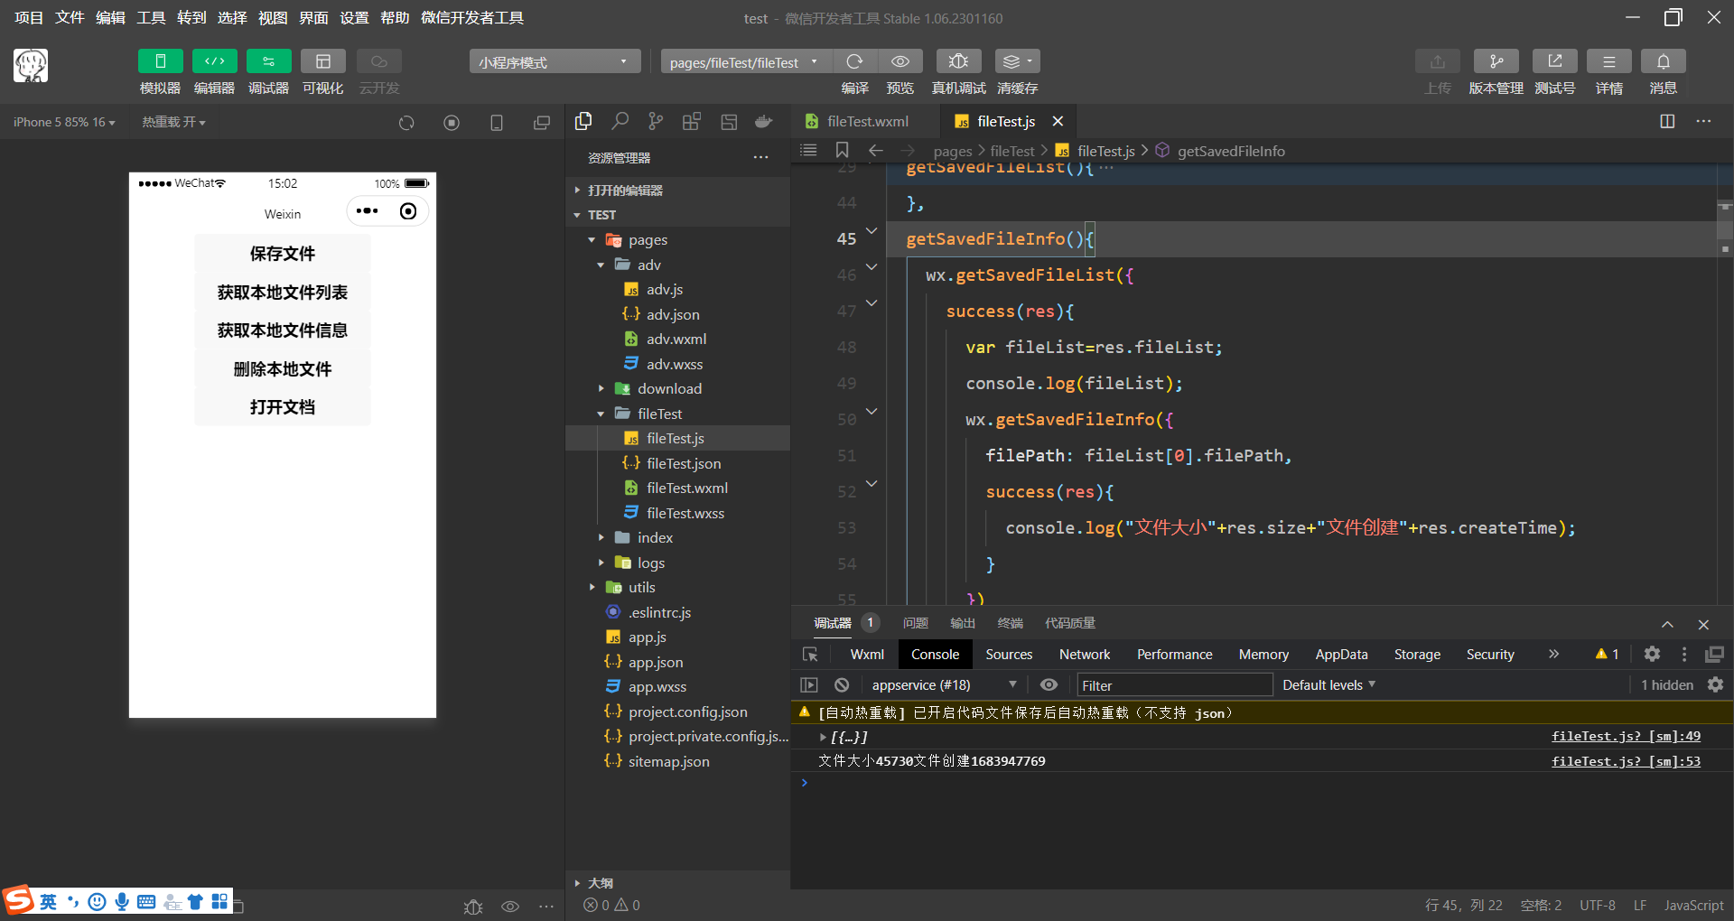Expand the logged [{…}] array

point(823,737)
